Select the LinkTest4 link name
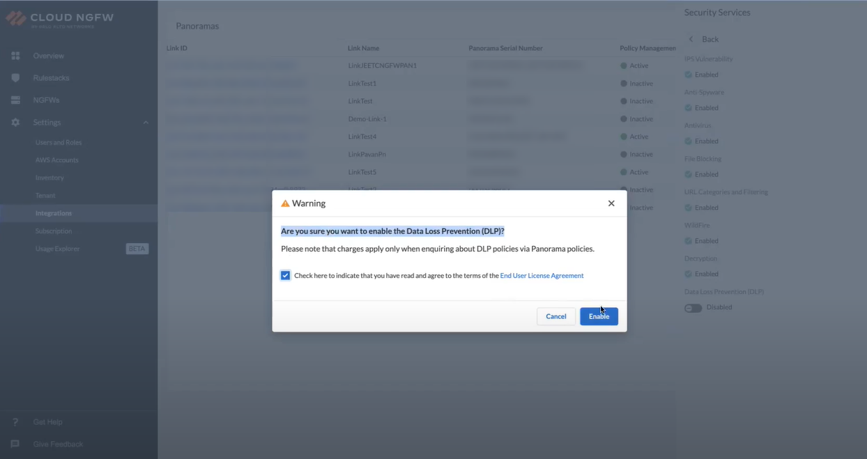Screen dimensions: 867x459 point(362,137)
